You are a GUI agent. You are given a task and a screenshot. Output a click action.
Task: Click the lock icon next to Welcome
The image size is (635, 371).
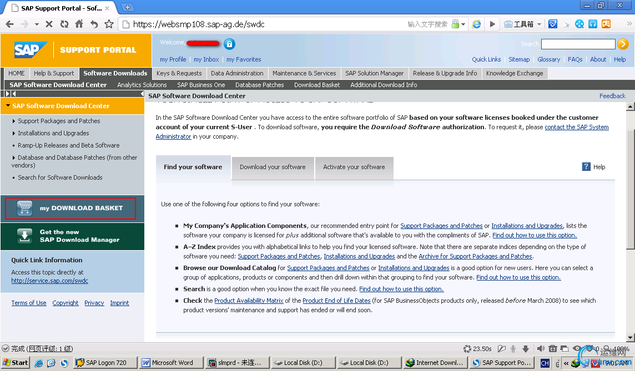click(x=229, y=44)
